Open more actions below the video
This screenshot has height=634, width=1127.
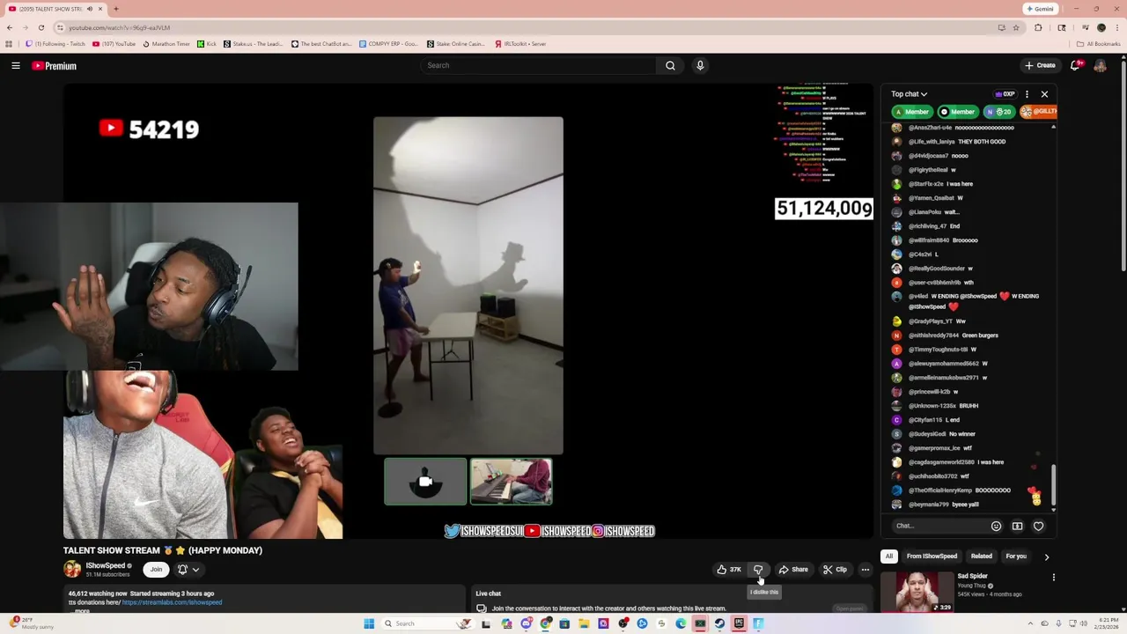coord(865,570)
